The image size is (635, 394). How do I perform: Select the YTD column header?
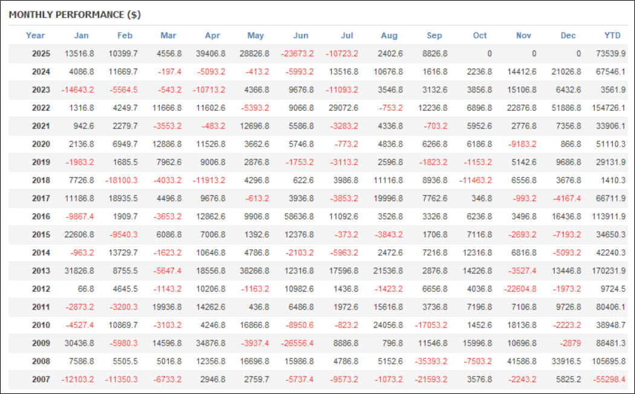(613, 36)
